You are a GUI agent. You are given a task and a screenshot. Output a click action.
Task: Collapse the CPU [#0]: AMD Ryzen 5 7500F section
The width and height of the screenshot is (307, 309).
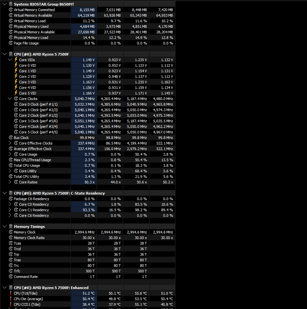tap(5, 54)
